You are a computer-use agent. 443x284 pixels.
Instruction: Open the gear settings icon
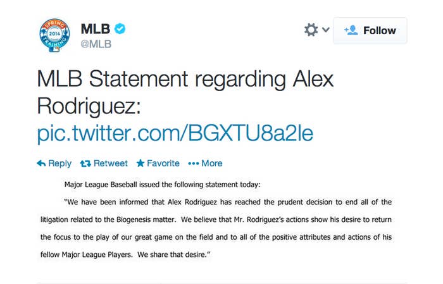tap(311, 30)
